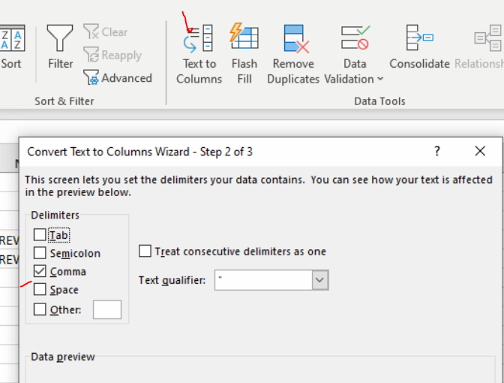Reapply the current filter
Viewport: 504px width, 383px height.
coord(91,55)
